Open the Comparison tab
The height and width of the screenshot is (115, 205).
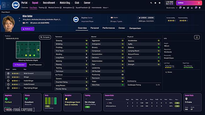[x=135, y=28]
